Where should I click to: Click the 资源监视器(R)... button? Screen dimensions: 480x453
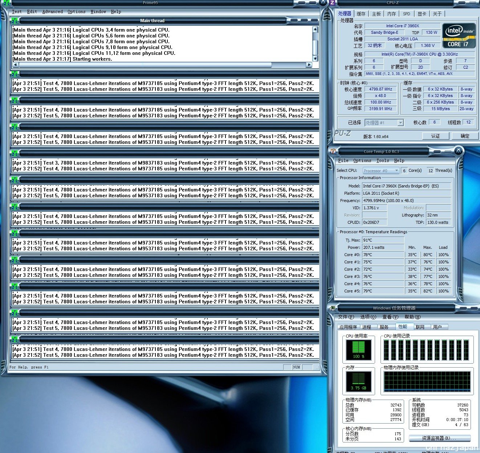440,438
